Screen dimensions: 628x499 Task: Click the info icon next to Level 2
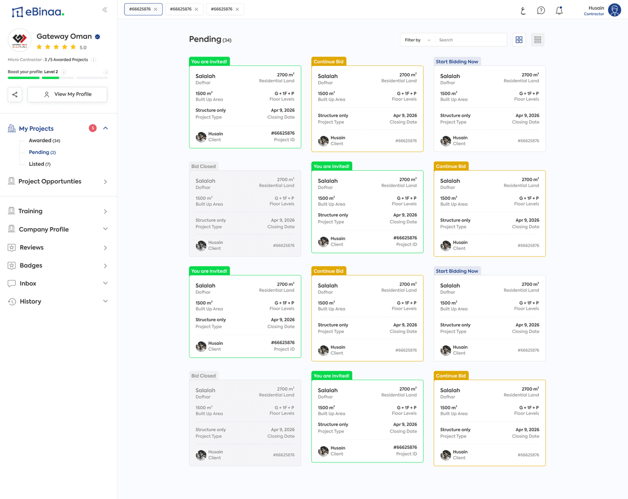point(64,72)
